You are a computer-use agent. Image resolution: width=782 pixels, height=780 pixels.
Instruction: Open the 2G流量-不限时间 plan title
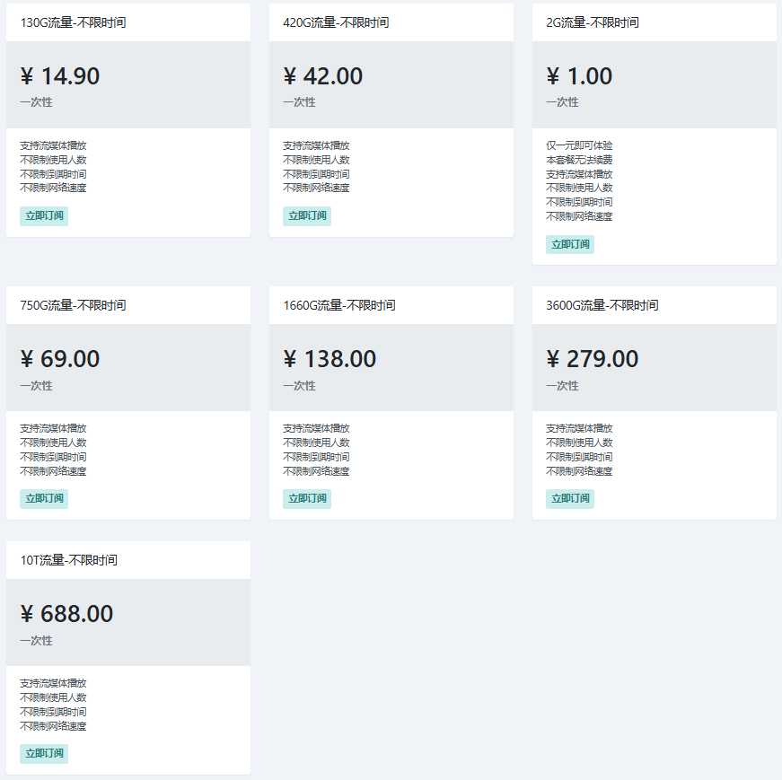[x=593, y=22]
